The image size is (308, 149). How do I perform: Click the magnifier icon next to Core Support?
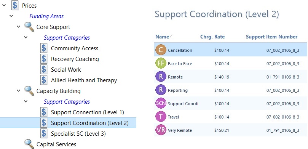29,27
